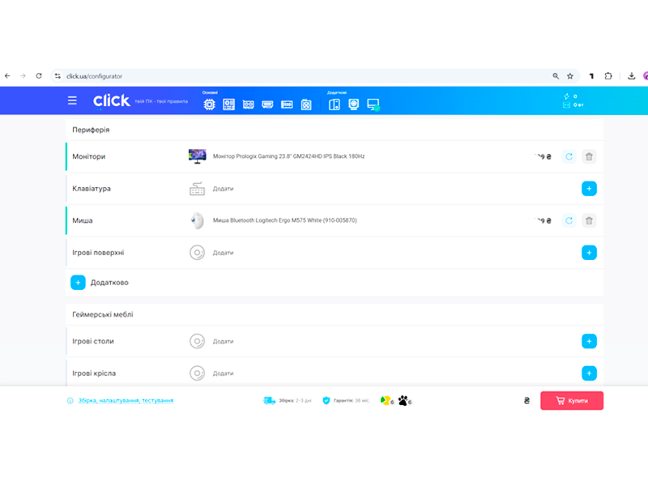Jump to the PC case section icon
This screenshot has width=648, height=486.
[x=335, y=104]
